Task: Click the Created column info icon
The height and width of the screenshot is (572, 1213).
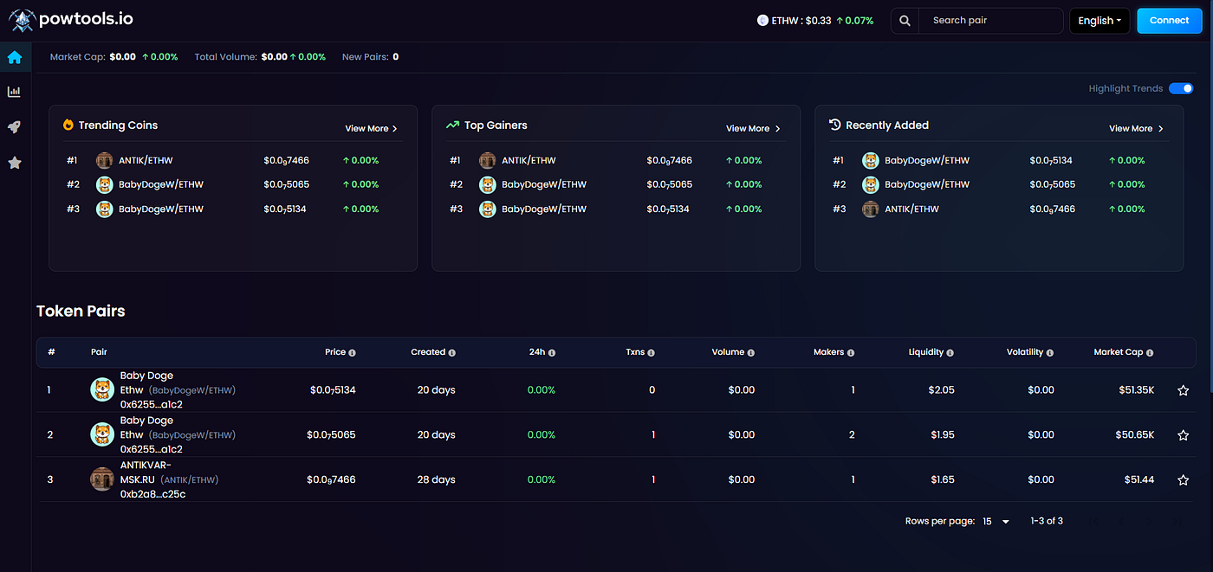Action: pyautogui.click(x=451, y=353)
